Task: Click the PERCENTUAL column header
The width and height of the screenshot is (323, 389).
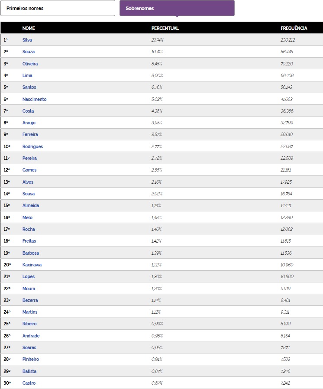Action: [x=165, y=28]
